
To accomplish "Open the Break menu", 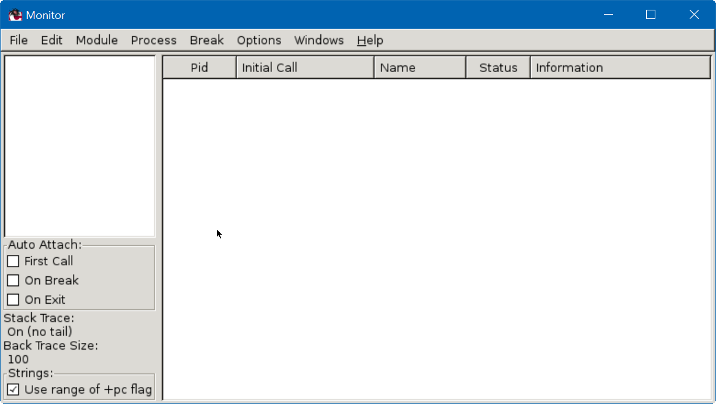I will point(207,40).
